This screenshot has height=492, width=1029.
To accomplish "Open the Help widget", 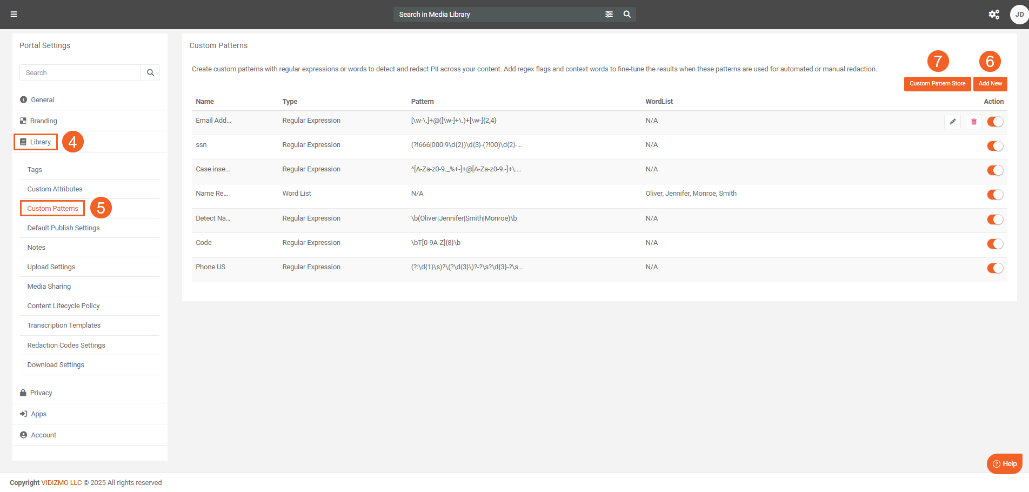I will (x=1005, y=464).
